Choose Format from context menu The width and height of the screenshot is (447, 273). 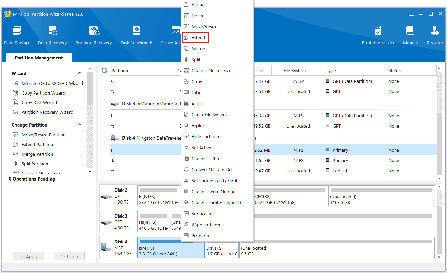[x=217, y=4]
